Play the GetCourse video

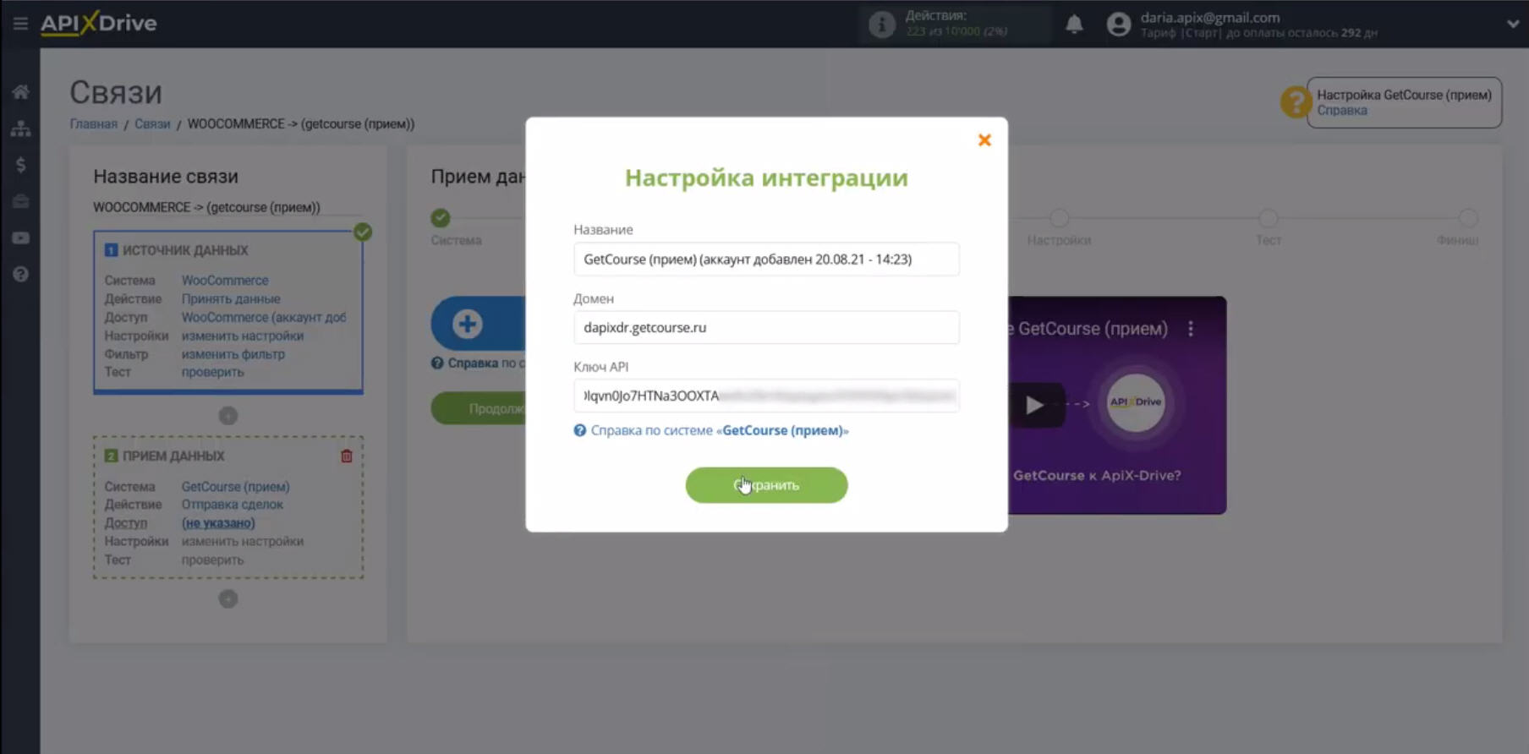[1034, 406]
